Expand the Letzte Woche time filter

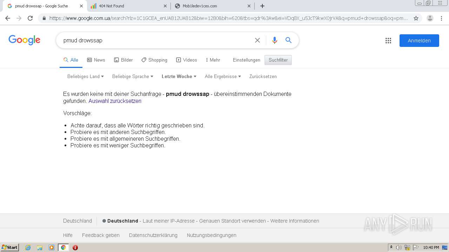pyautogui.click(x=179, y=76)
